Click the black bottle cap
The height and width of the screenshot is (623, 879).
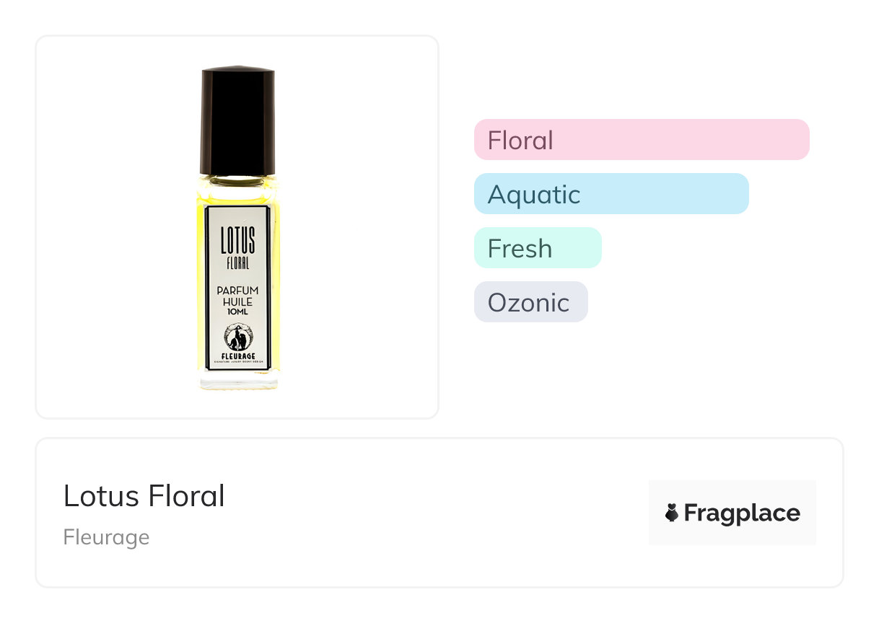click(237, 121)
